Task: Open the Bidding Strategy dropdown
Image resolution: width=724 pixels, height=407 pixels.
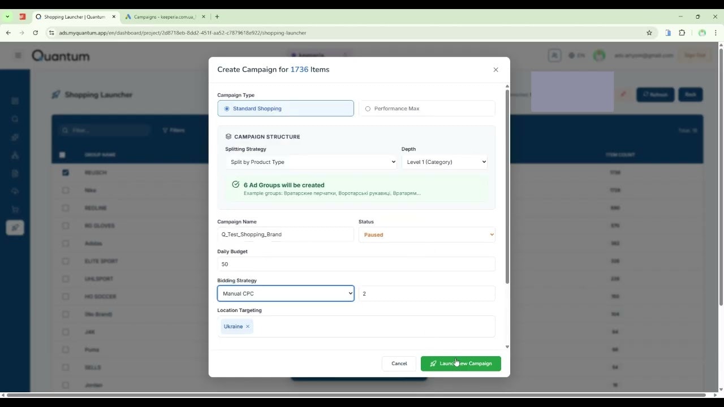Action: click(x=286, y=293)
